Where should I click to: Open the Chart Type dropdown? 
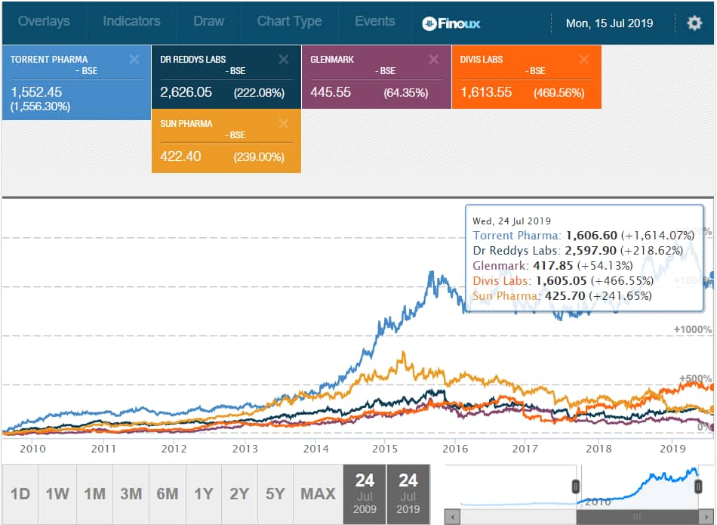pyautogui.click(x=289, y=21)
